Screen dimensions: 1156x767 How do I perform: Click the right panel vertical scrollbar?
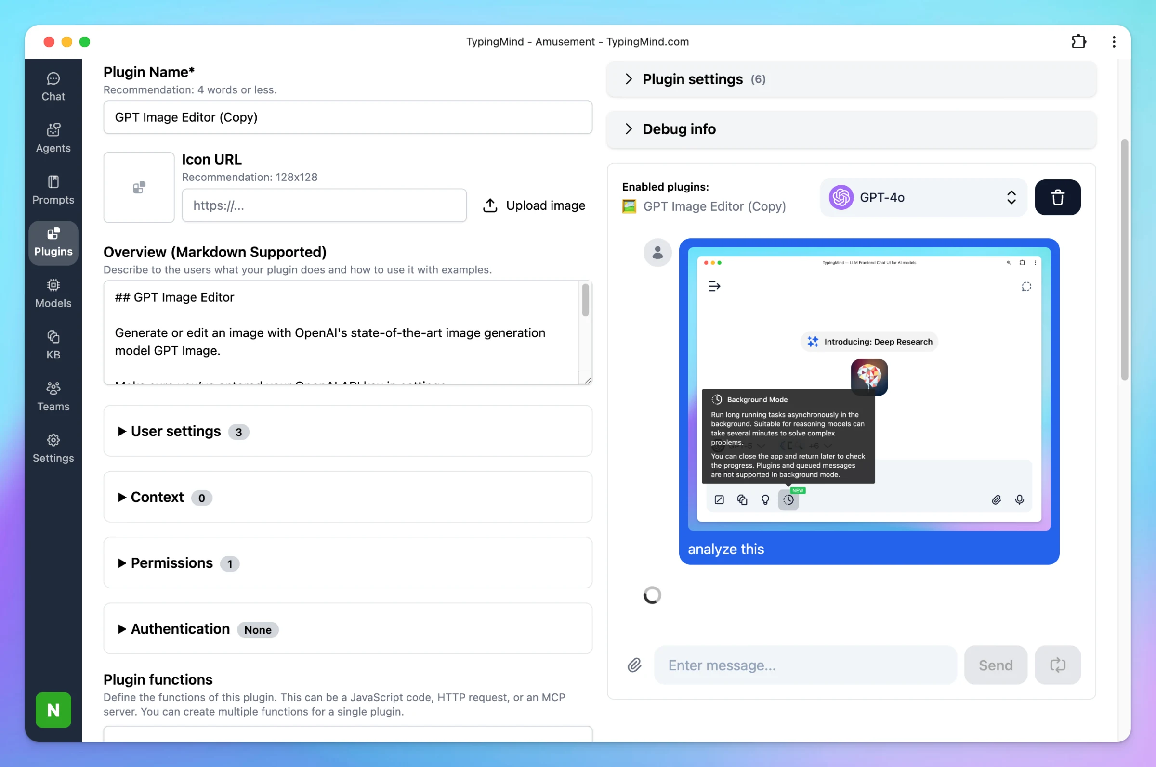(x=1124, y=259)
